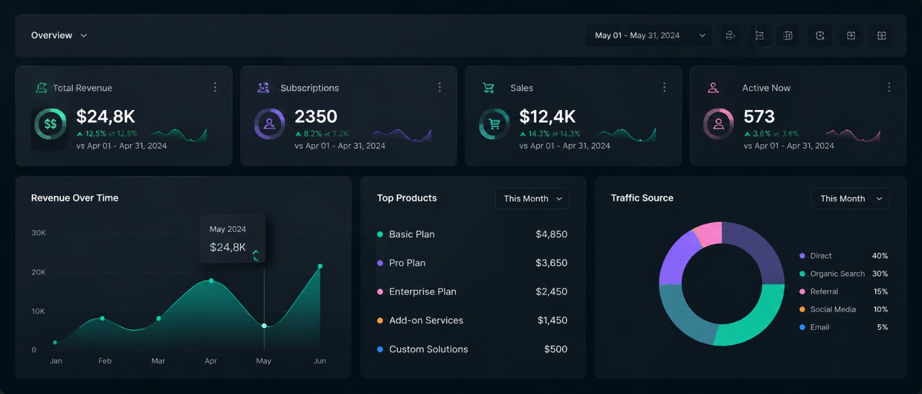Click the Active Now person header icon
The height and width of the screenshot is (394, 922).
coord(713,88)
